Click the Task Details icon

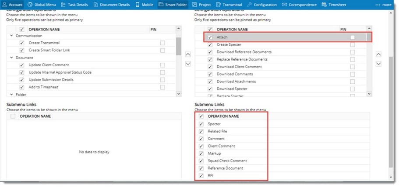click(64, 5)
